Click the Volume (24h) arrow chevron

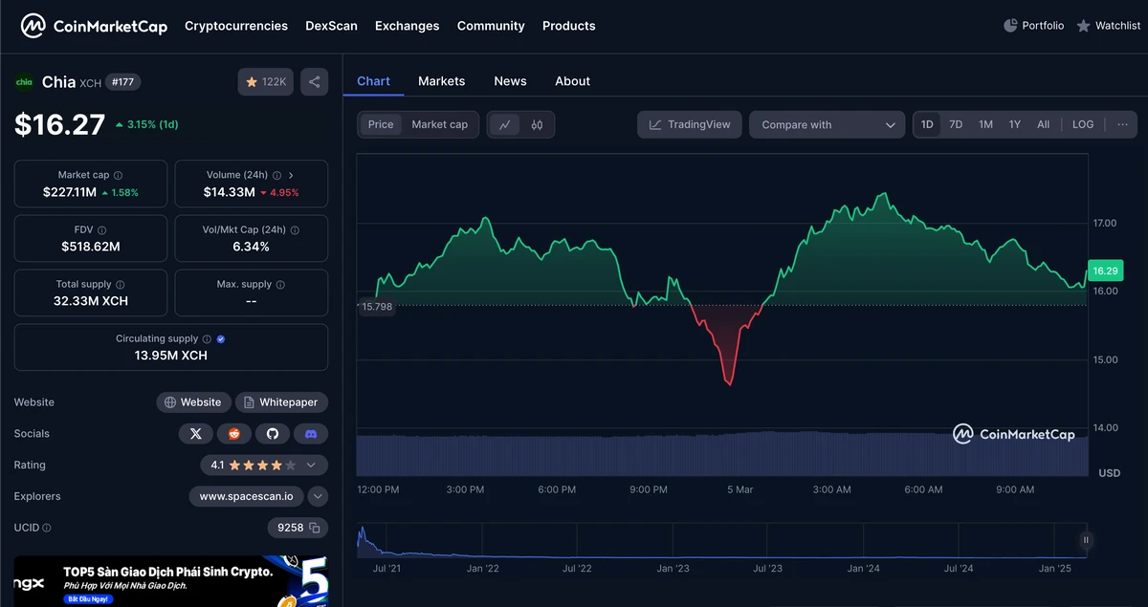tap(291, 175)
